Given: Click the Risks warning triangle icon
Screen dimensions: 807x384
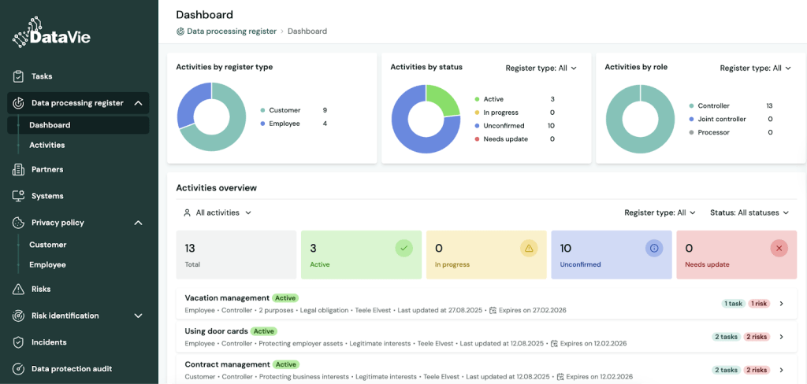Looking at the screenshot, I should tap(19, 289).
